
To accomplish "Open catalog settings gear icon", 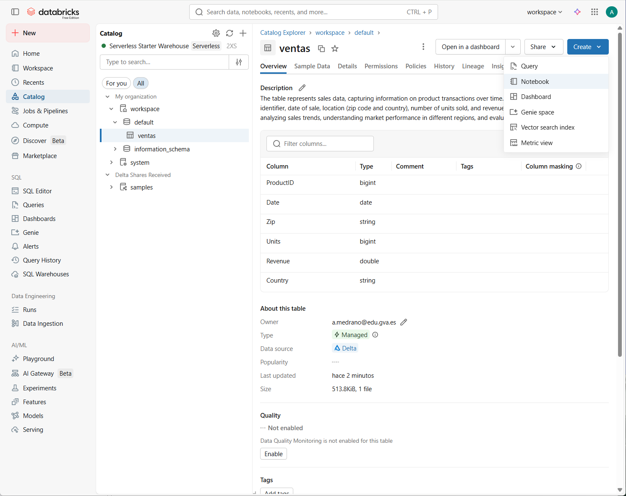I will click(216, 33).
